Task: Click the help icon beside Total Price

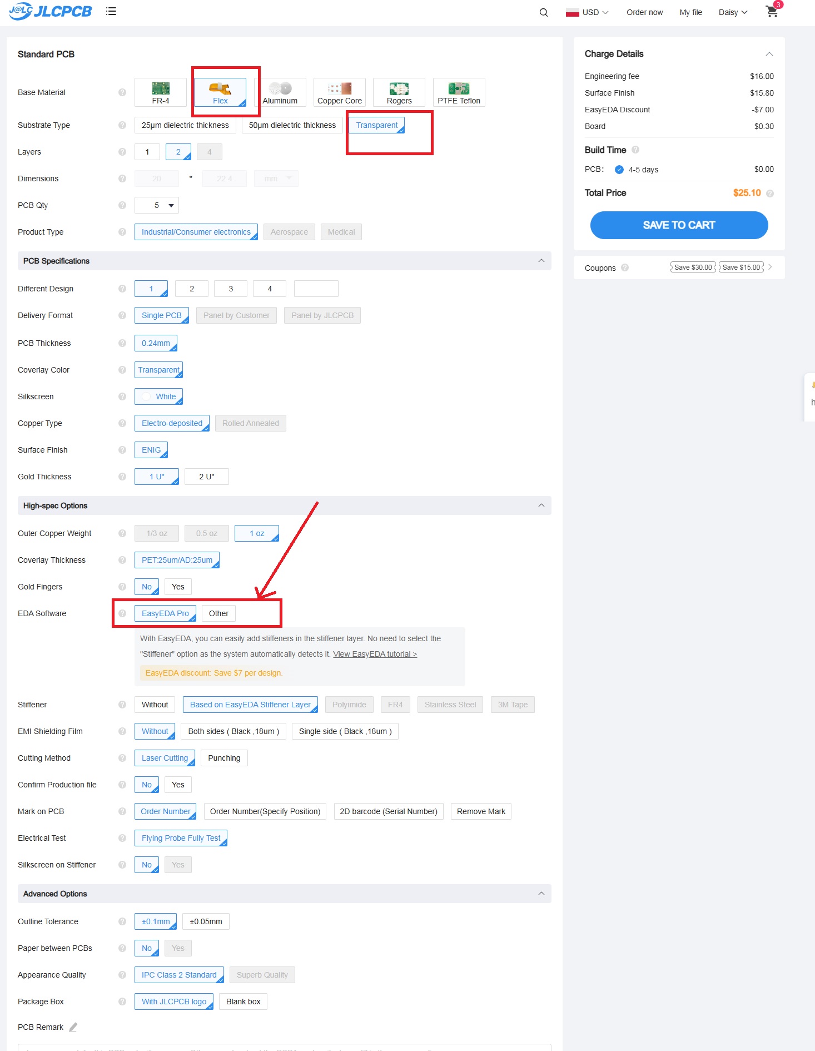Action: coord(770,194)
